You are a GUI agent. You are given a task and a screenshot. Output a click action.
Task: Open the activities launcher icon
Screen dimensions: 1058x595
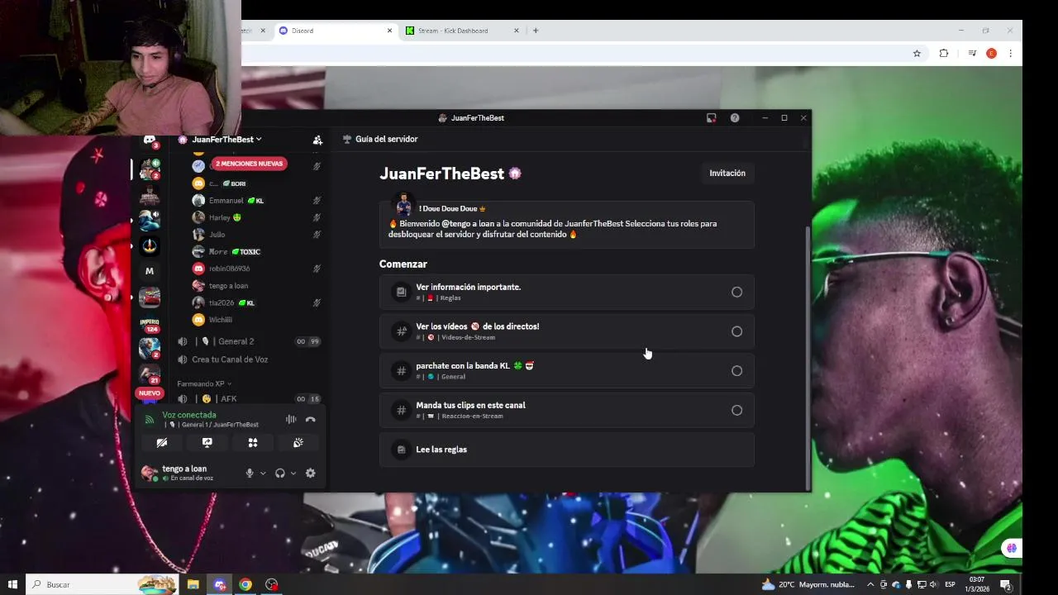pos(253,443)
